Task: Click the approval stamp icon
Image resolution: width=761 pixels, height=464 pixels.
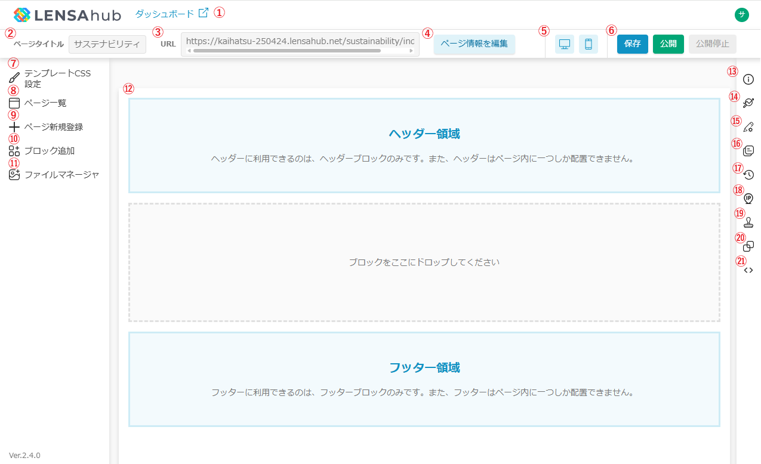Action: tap(748, 222)
